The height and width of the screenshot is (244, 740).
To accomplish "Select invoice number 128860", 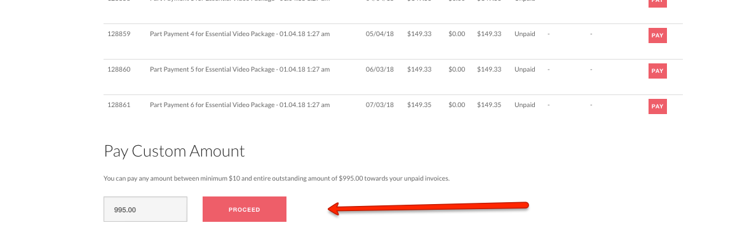I will coord(119,69).
